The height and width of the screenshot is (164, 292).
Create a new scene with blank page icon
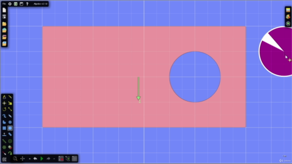click(4, 10)
